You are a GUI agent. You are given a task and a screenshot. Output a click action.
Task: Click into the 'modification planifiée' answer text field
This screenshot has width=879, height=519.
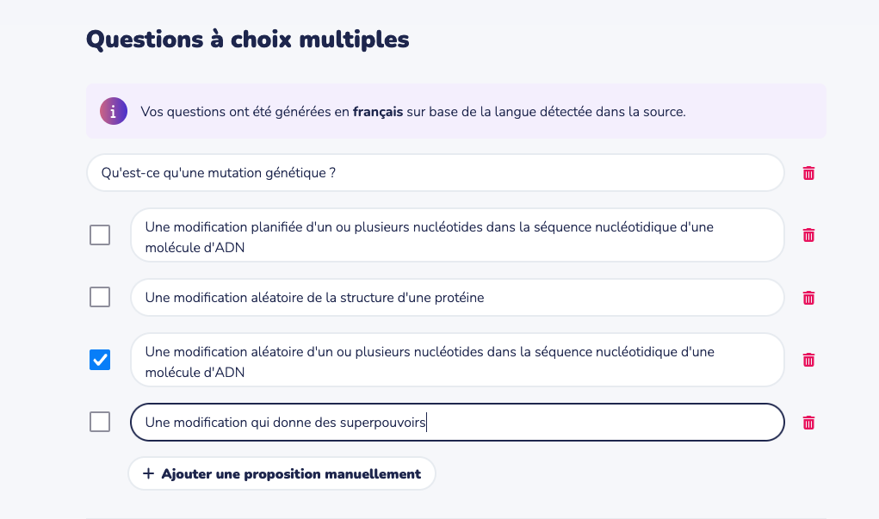[456, 235]
